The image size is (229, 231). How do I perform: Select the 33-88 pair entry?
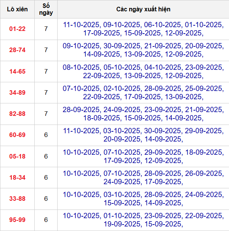tap(17, 199)
